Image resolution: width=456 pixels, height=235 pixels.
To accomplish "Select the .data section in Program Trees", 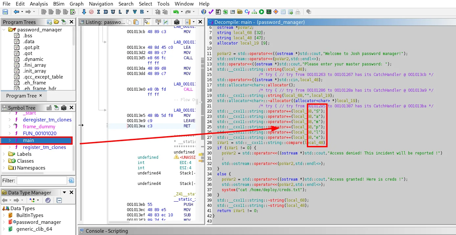I will point(29,41).
